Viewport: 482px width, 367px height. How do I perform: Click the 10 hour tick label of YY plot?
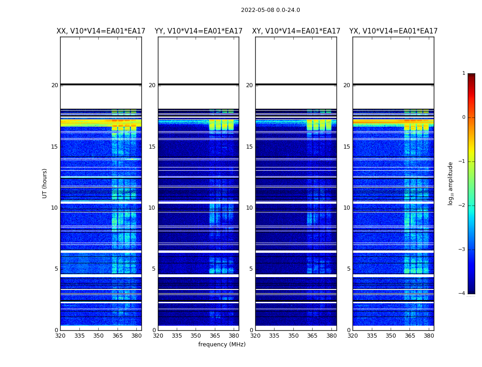[x=151, y=208]
